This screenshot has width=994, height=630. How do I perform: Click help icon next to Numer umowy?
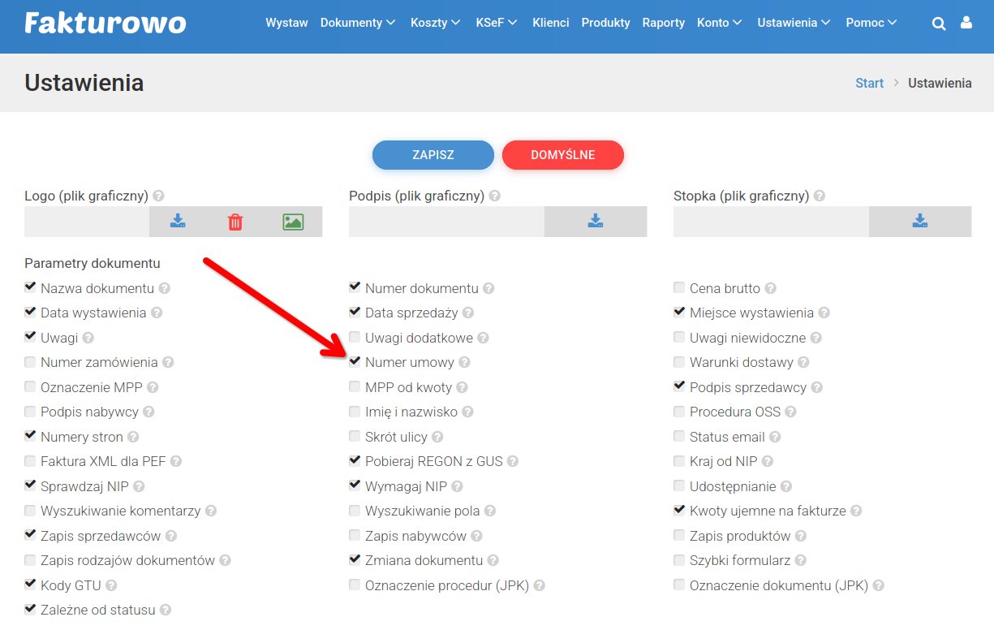(463, 363)
